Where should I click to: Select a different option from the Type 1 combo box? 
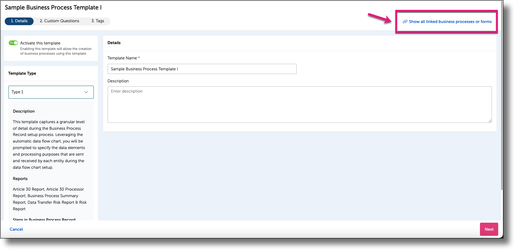51,92
